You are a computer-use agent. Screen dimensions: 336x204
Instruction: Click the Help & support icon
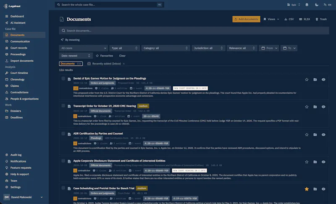coord(7,174)
